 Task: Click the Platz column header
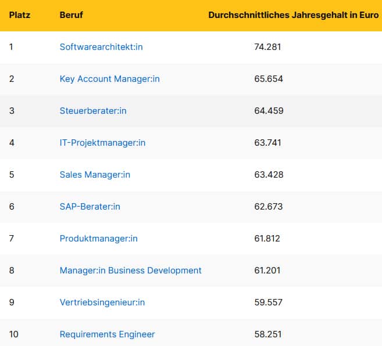tap(20, 15)
